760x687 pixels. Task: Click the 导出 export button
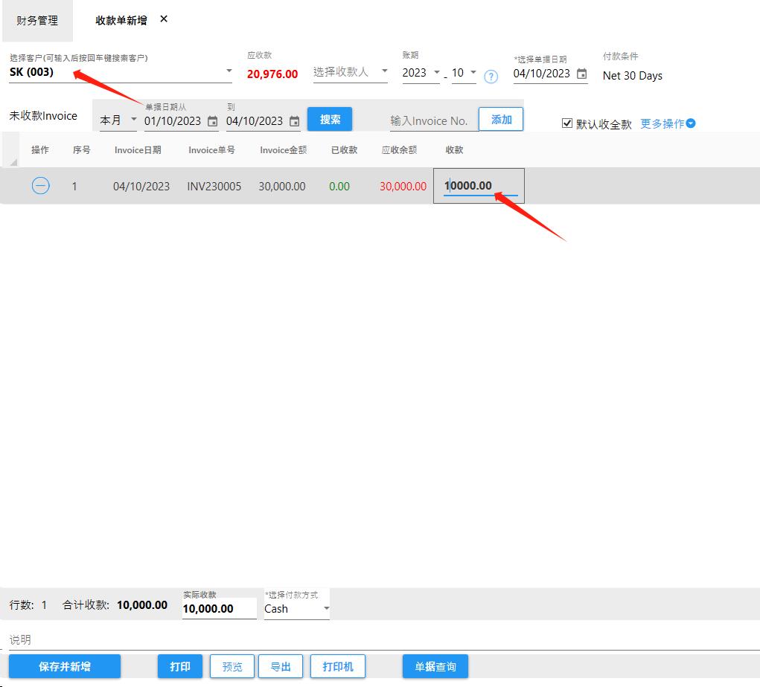pos(281,667)
